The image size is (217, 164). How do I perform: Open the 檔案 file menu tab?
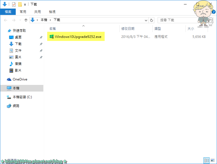coord(8,12)
